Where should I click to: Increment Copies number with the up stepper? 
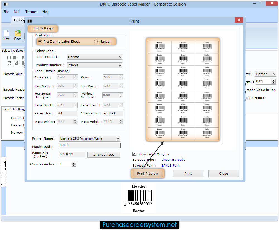pos(74,163)
